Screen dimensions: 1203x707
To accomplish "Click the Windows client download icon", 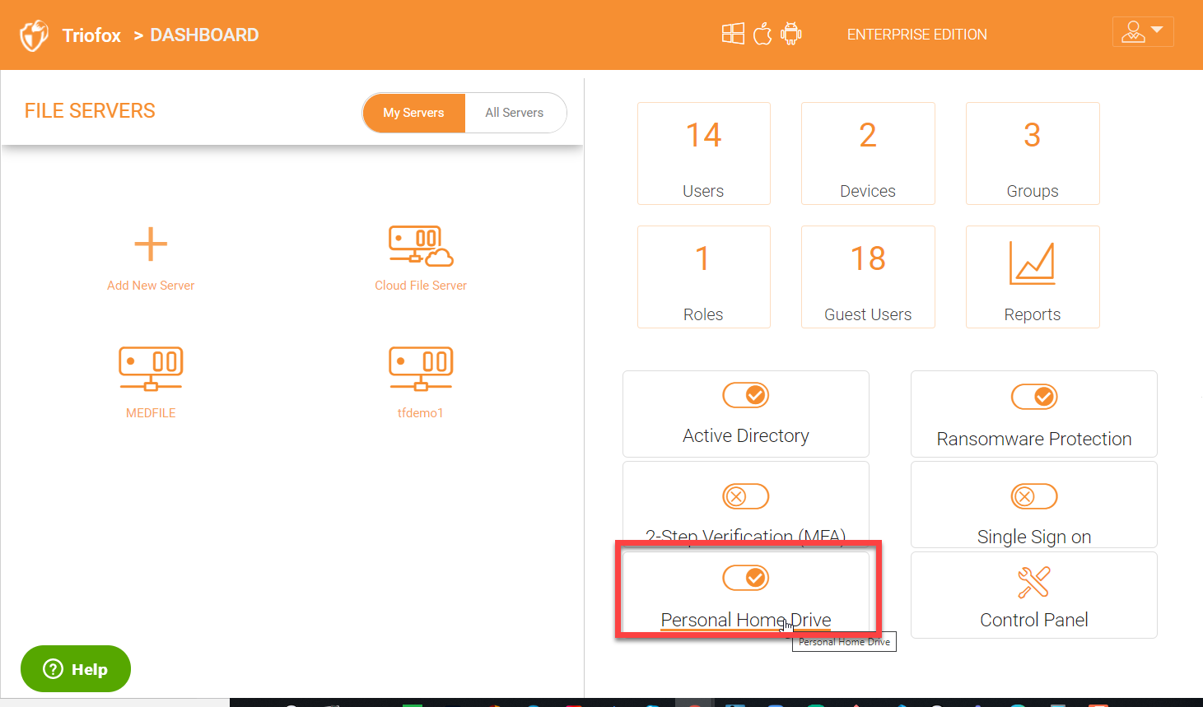I will [x=733, y=34].
